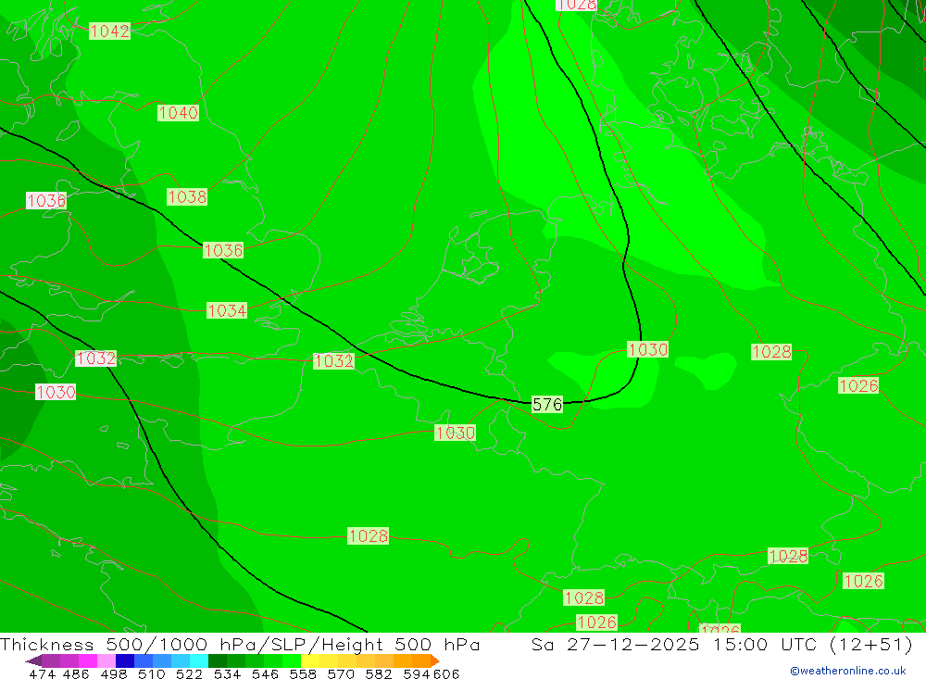Click the 1034 isobar label

[x=227, y=310]
